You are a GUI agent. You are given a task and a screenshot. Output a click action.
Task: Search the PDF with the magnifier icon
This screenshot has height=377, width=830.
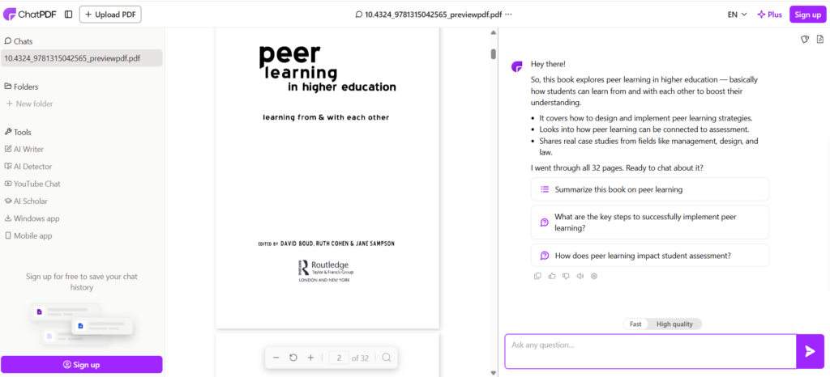coord(387,358)
